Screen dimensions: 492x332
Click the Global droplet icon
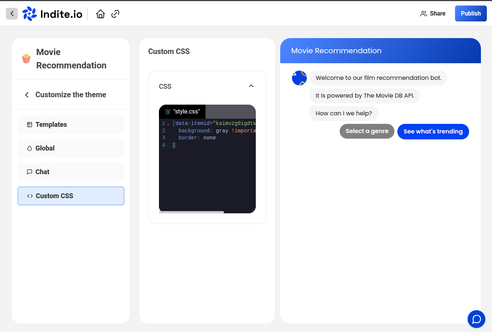(29, 148)
